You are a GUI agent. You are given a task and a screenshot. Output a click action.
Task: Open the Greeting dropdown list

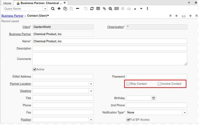pos(91,91)
